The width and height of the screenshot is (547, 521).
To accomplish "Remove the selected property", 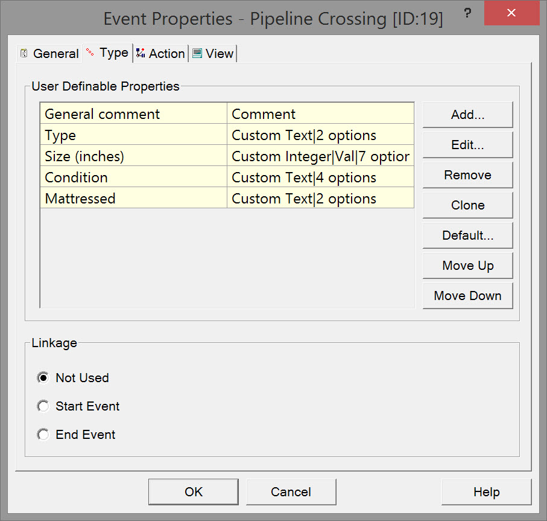I will pyautogui.click(x=467, y=175).
